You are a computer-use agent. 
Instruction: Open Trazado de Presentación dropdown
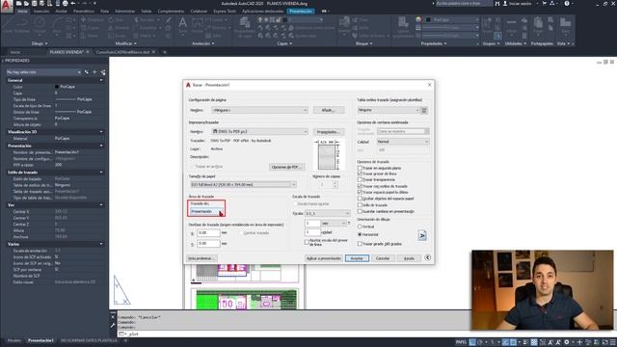click(x=206, y=212)
